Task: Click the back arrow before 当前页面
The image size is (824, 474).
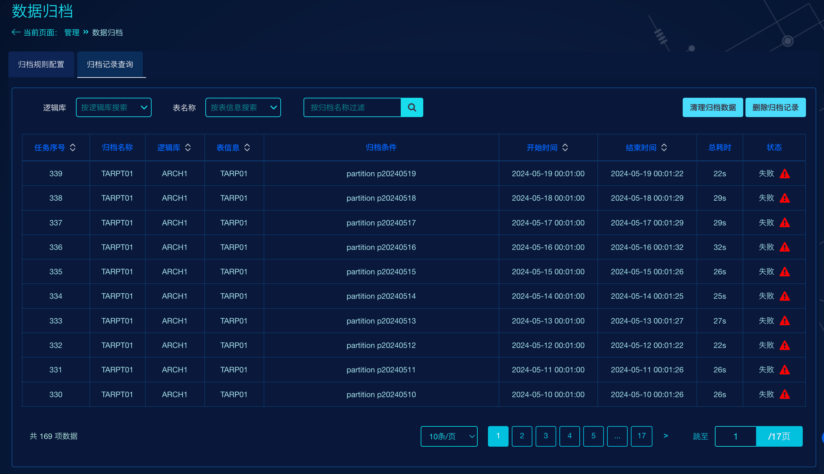Action: 16,32
